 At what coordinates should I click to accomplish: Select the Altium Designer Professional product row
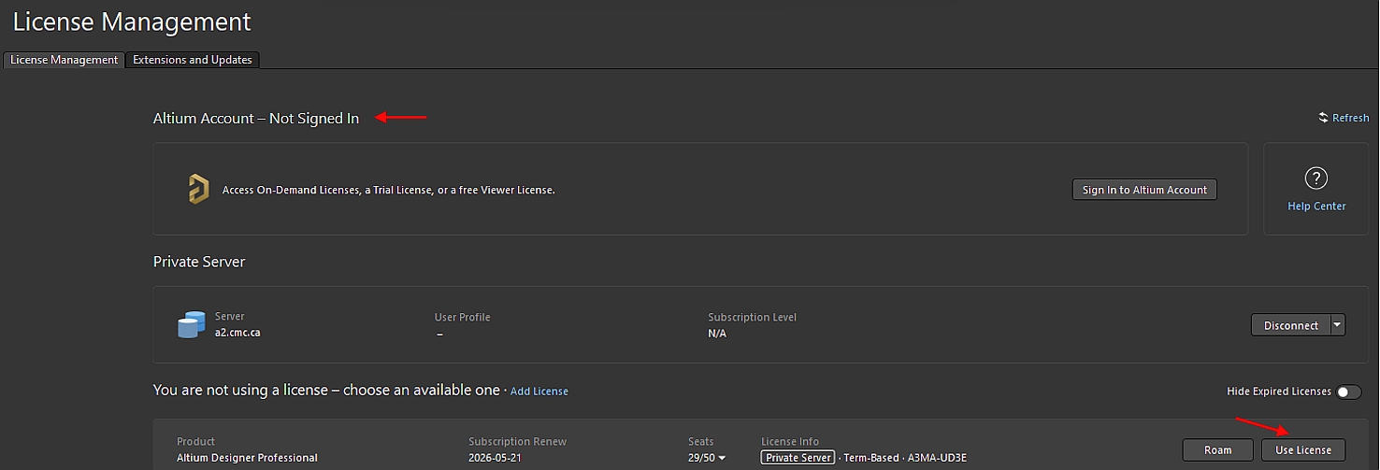tap(247, 458)
